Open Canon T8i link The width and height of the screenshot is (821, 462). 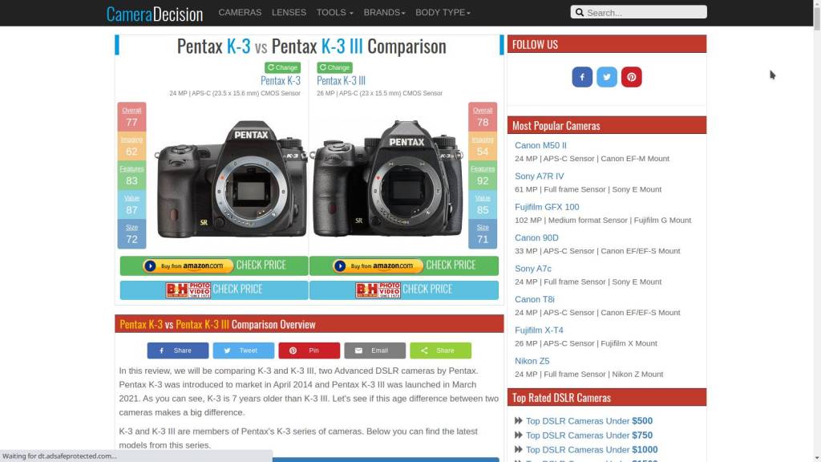(x=535, y=300)
